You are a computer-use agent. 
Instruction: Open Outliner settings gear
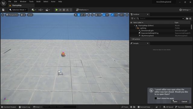(x=190, y=18)
